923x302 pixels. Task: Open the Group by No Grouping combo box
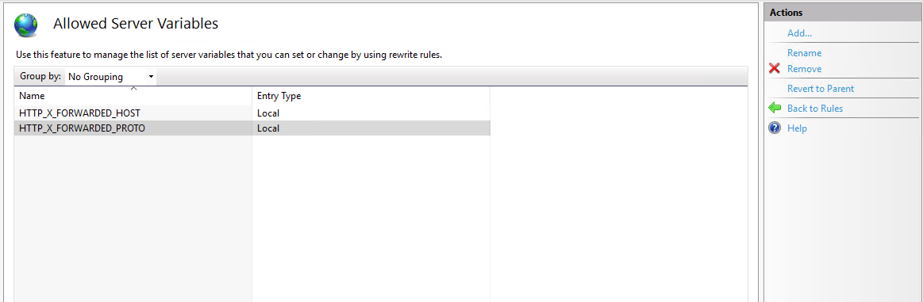tap(110, 76)
